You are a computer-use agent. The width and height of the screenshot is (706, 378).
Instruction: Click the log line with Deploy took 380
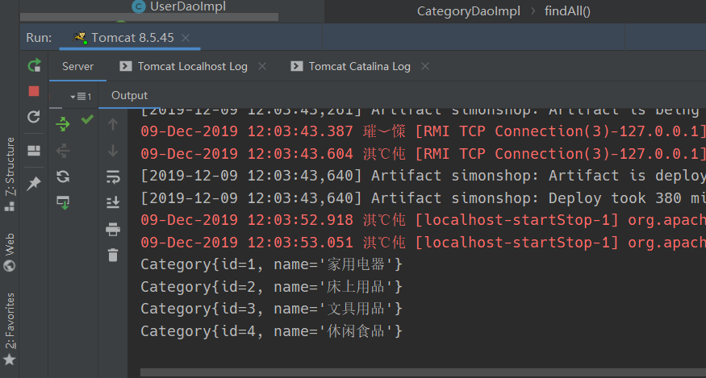coord(424,198)
